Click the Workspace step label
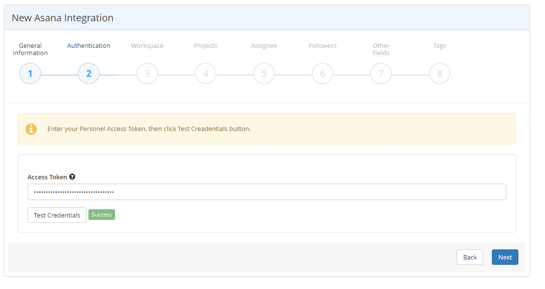The width and height of the screenshot is (545, 289). pos(147,45)
